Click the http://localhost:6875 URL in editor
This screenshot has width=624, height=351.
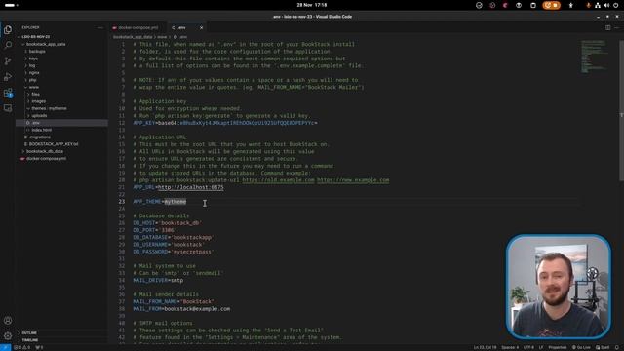pyautogui.click(x=191, y=187)
